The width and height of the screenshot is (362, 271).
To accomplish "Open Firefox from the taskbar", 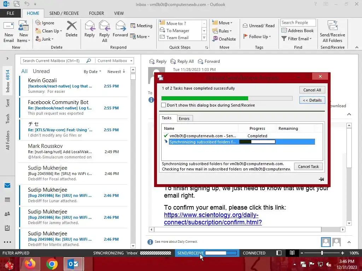I will tap(30, 264).
